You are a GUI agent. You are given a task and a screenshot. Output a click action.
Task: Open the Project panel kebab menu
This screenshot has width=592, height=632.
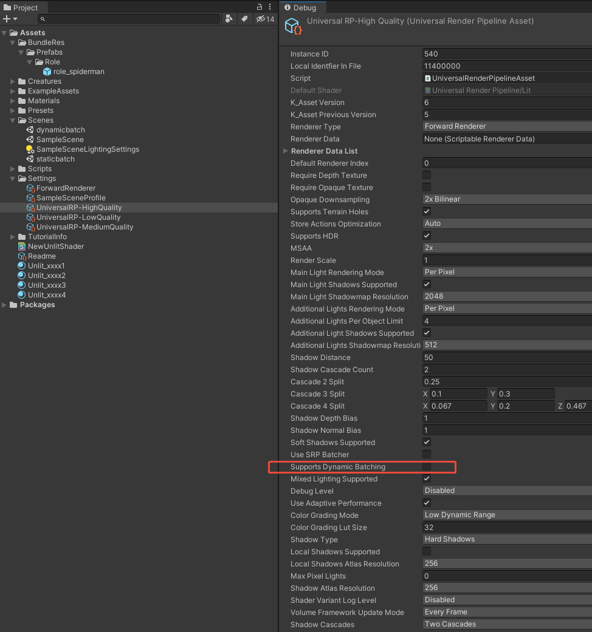(270, 7)
